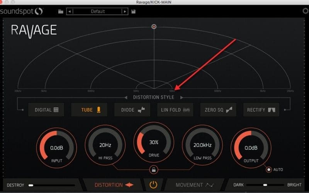Click the 20Hz hi pass value
The height and width of the screenshot is (193, 309).
[105, 145]
